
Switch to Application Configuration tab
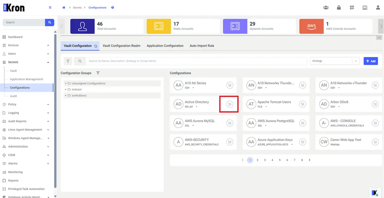point(165,46)
